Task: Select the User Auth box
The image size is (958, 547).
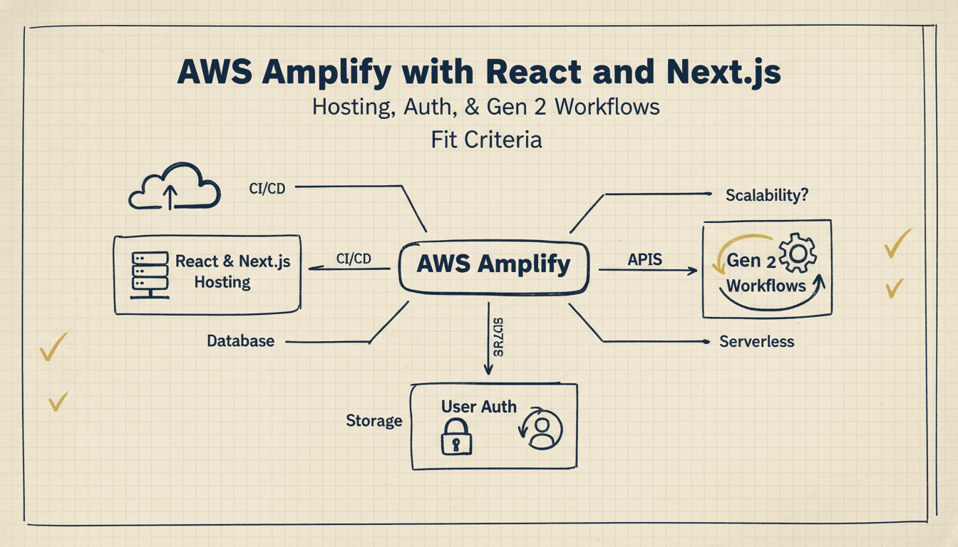Action: [x=494, y=426]
